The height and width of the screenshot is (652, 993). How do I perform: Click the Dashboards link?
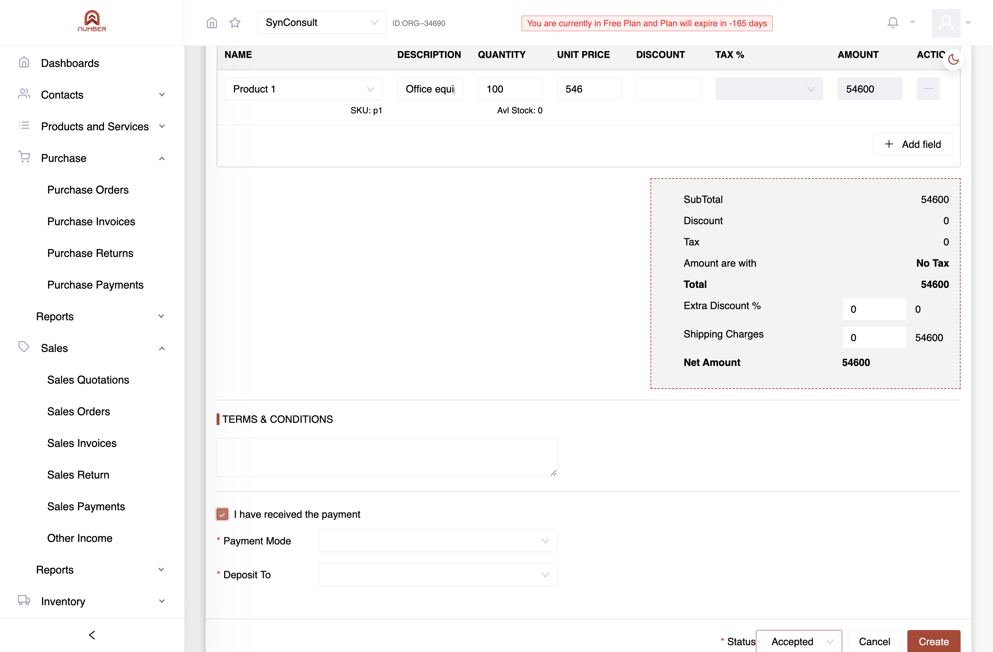[70, 63]
